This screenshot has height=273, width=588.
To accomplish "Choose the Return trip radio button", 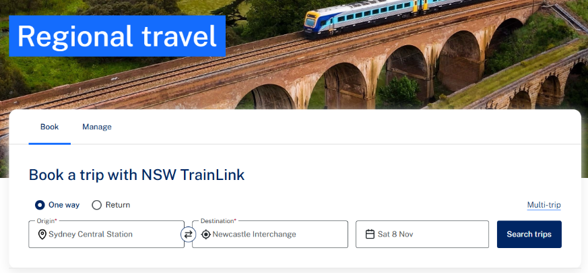I will [97, 205].
